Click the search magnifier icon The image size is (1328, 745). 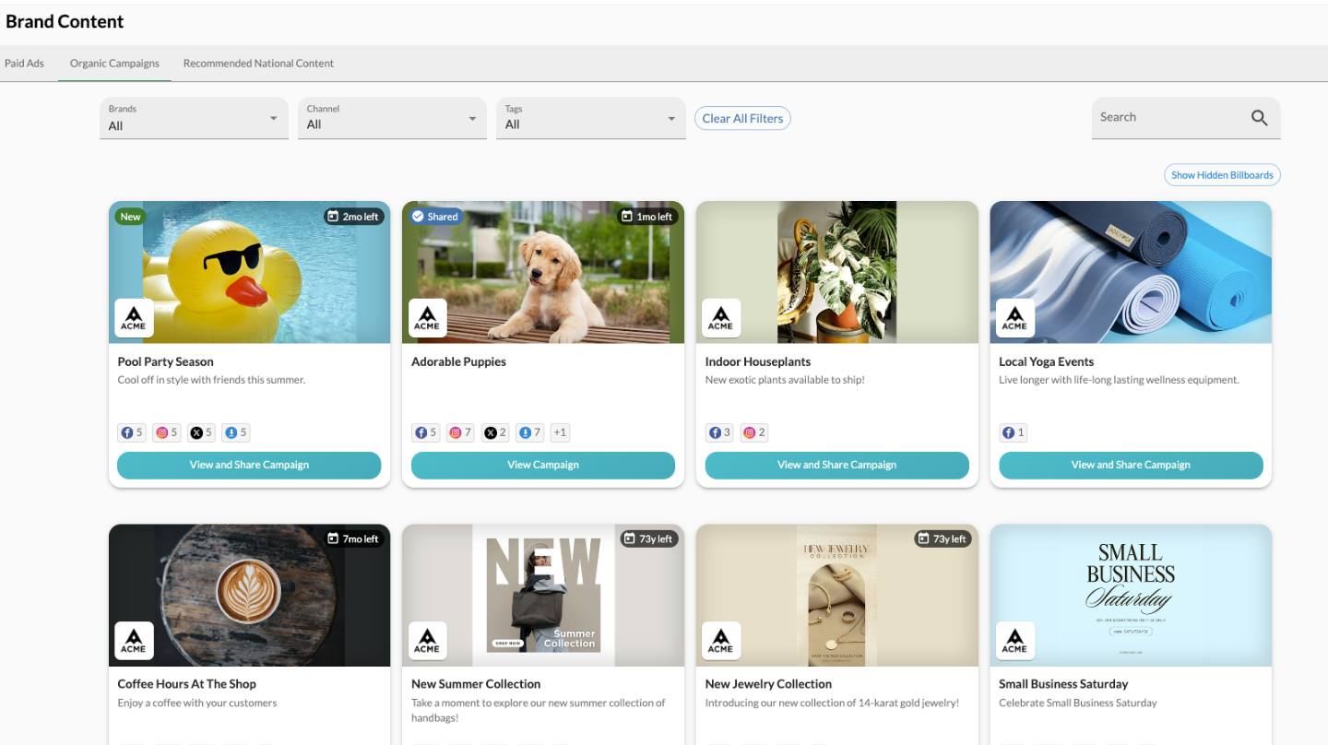pos(1259,118)
